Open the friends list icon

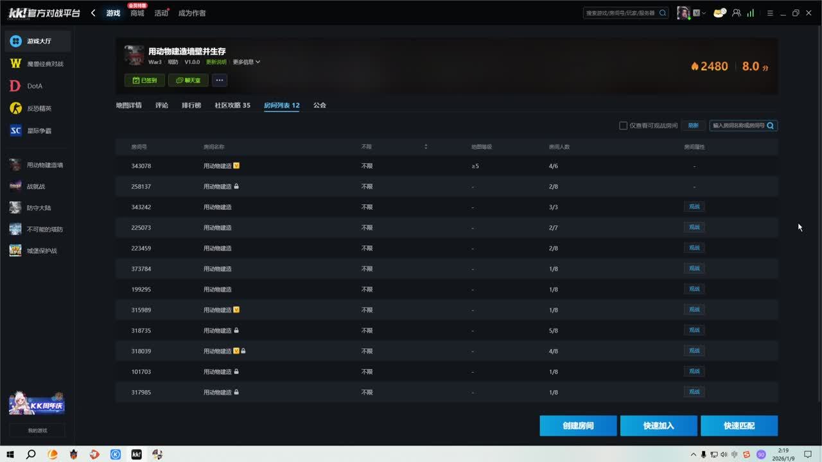(x=737, y=13)
